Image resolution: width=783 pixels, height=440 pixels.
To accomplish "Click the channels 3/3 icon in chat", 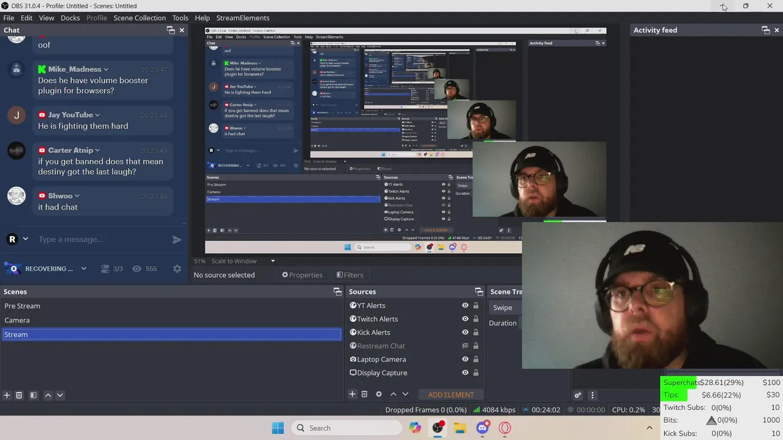I will pyautogui.click(x=105, y=269).
